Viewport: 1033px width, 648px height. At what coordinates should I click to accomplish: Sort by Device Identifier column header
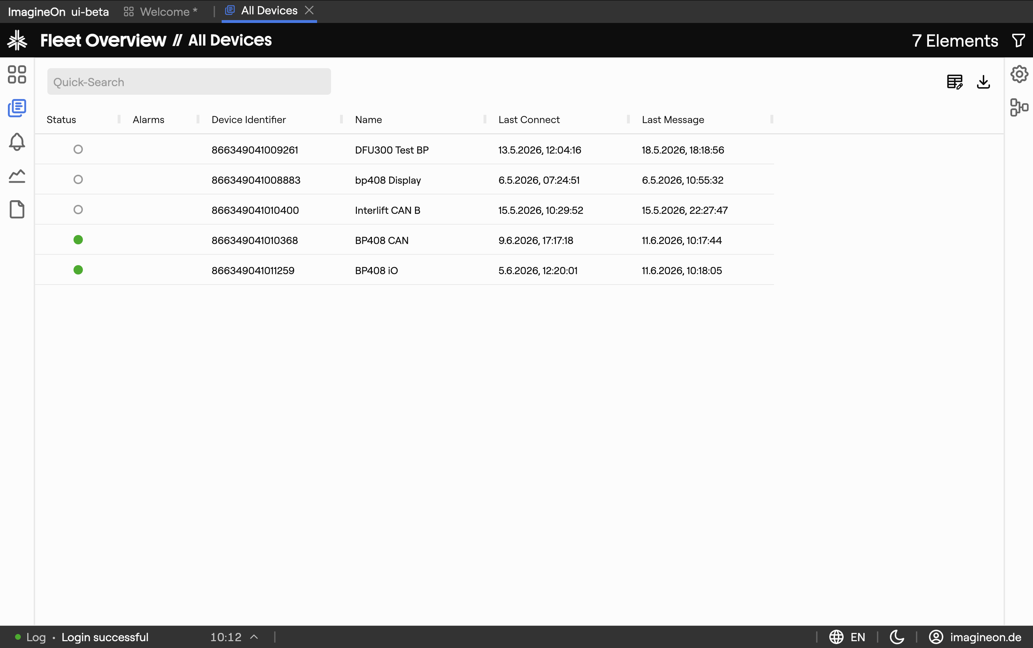point(249,119)
